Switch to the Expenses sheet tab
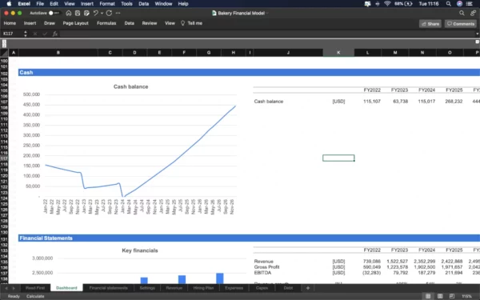 click(x=234, y=288)
